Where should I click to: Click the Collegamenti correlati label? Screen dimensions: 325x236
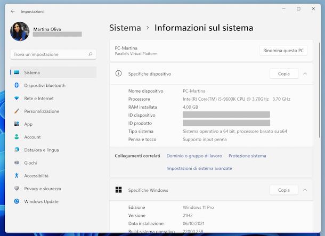click(x=137, y=156)
